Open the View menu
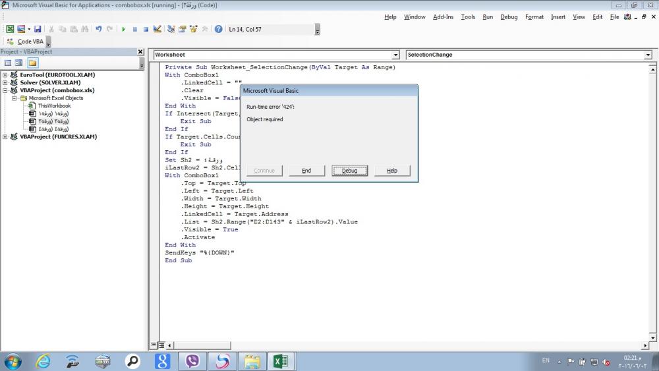Image resolution: width=659 pixels, height=371 pixels. [x=579, y=17]
